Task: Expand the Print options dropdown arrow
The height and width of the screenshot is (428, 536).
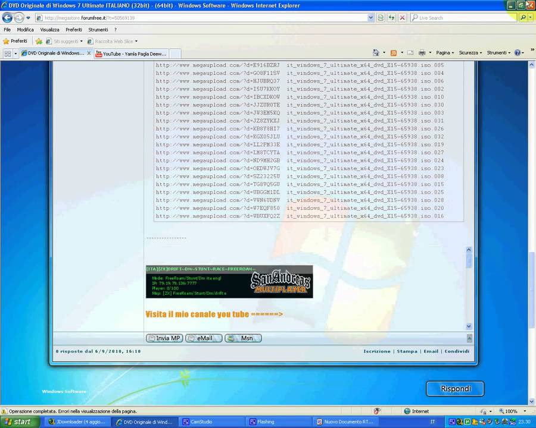Action: click(x=430, y=52)
